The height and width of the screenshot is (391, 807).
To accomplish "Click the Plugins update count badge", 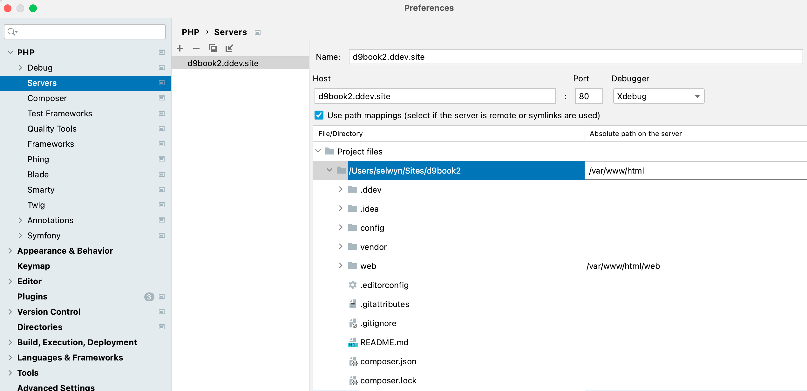I will click(x=149, y=297).
